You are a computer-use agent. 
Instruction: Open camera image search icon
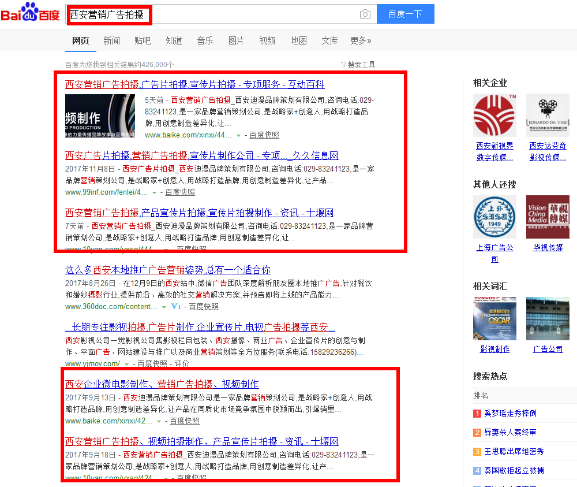365,14
